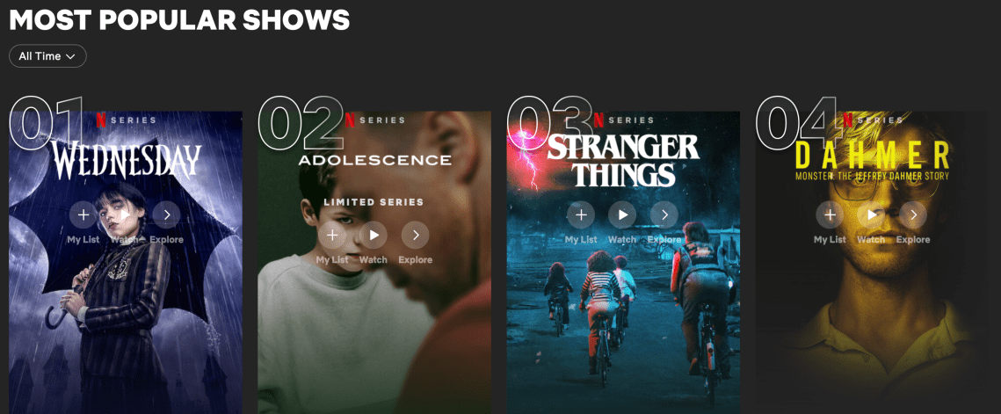Open Explore arrow on Wednesday poster
The height and width of the screenshot is (414, 1001).
click(x=167, y=214)
